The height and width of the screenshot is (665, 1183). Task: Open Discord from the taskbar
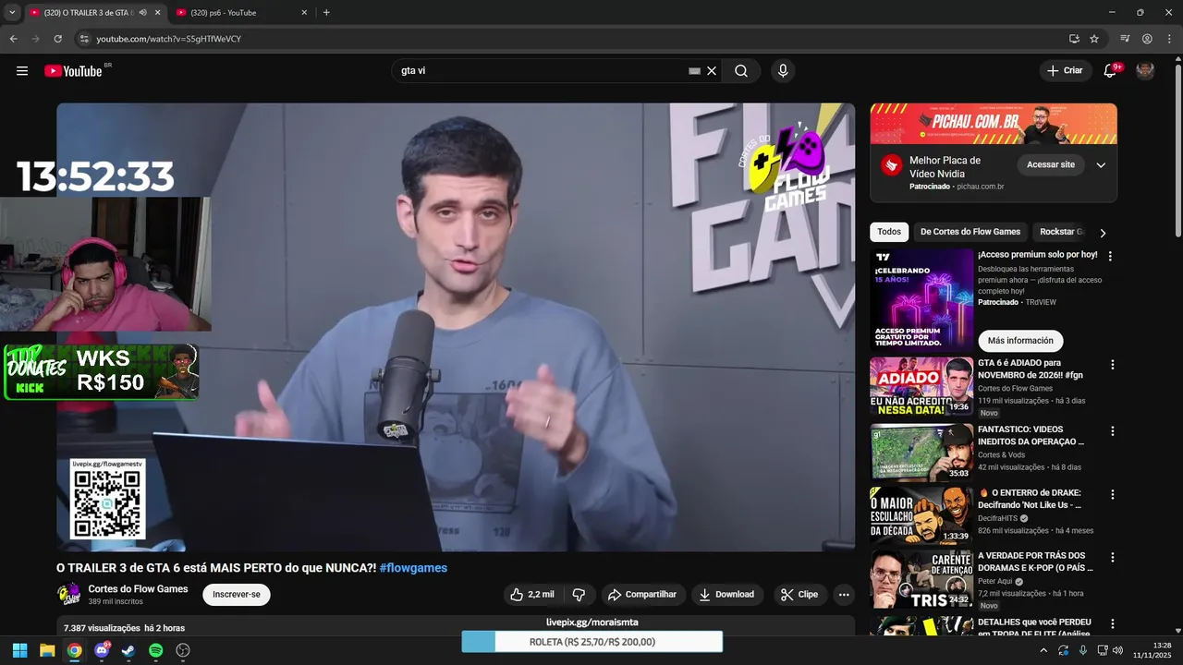point(102,650)
